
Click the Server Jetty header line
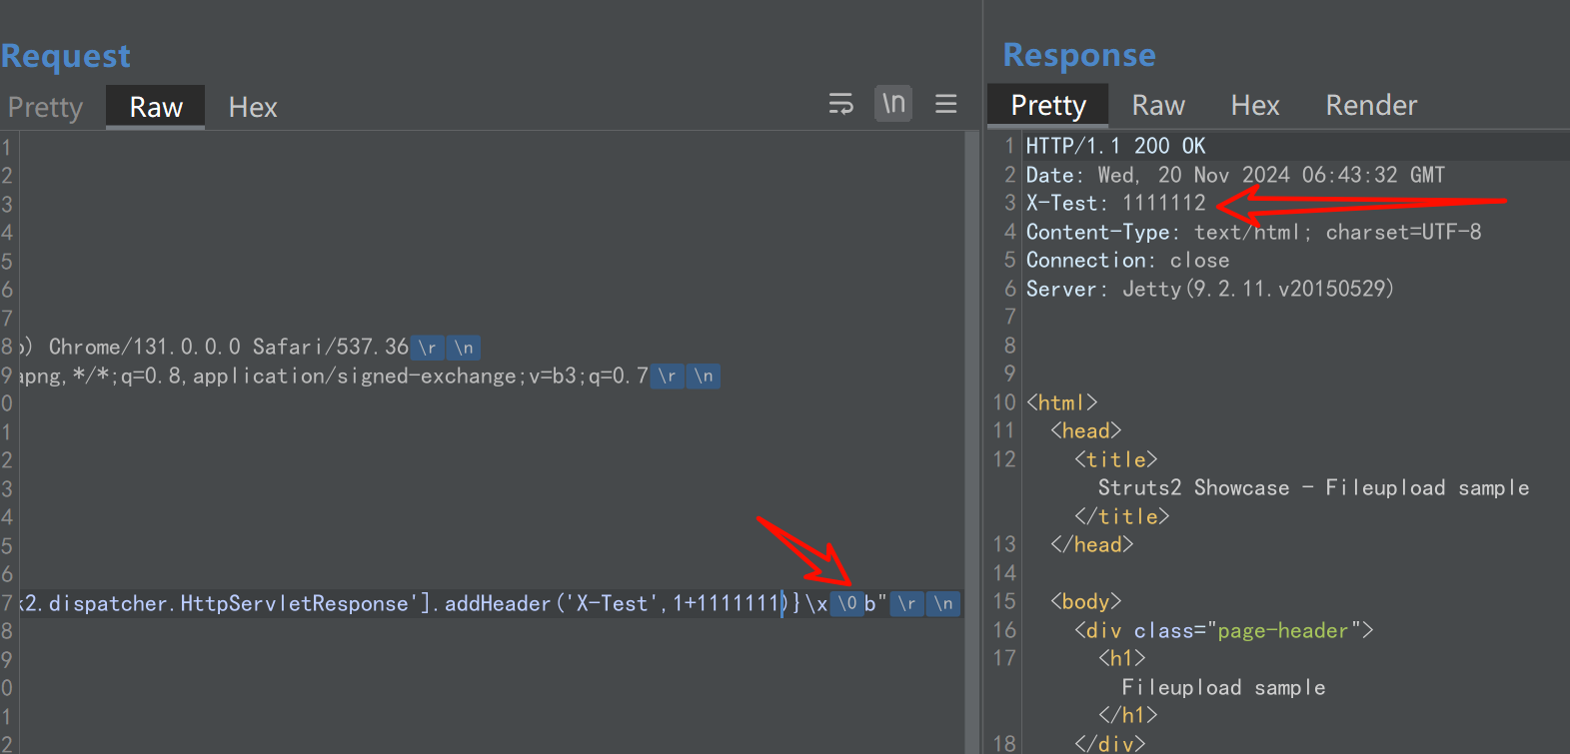1209,289
